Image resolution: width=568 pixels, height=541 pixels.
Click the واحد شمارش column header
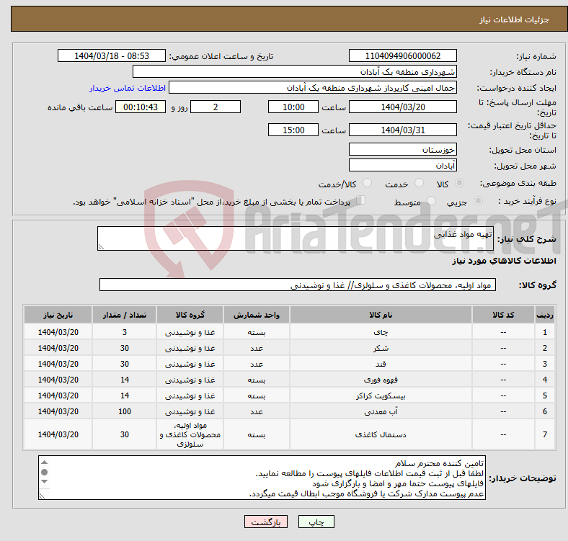[257, 315]
